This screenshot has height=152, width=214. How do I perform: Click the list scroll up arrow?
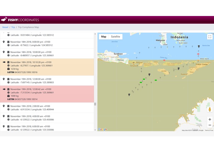coord(95,34)
